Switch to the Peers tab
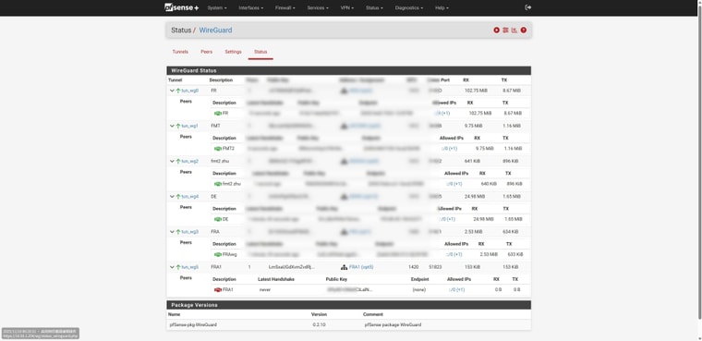The height and width of the screenshot is (341, 702). point(206,52)
